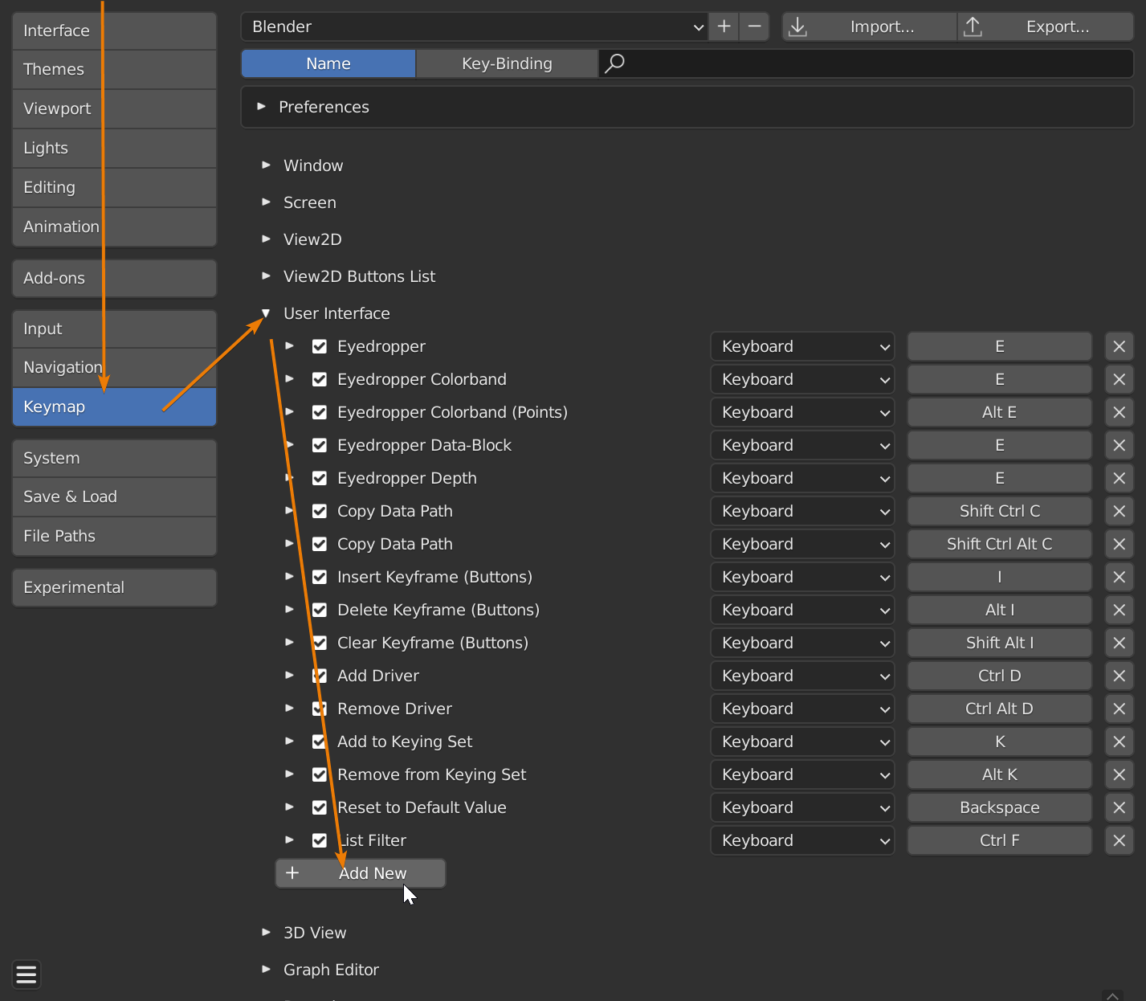Collapse the User Interface section
Viewport: 1146px width, 1001px height.
266,313
